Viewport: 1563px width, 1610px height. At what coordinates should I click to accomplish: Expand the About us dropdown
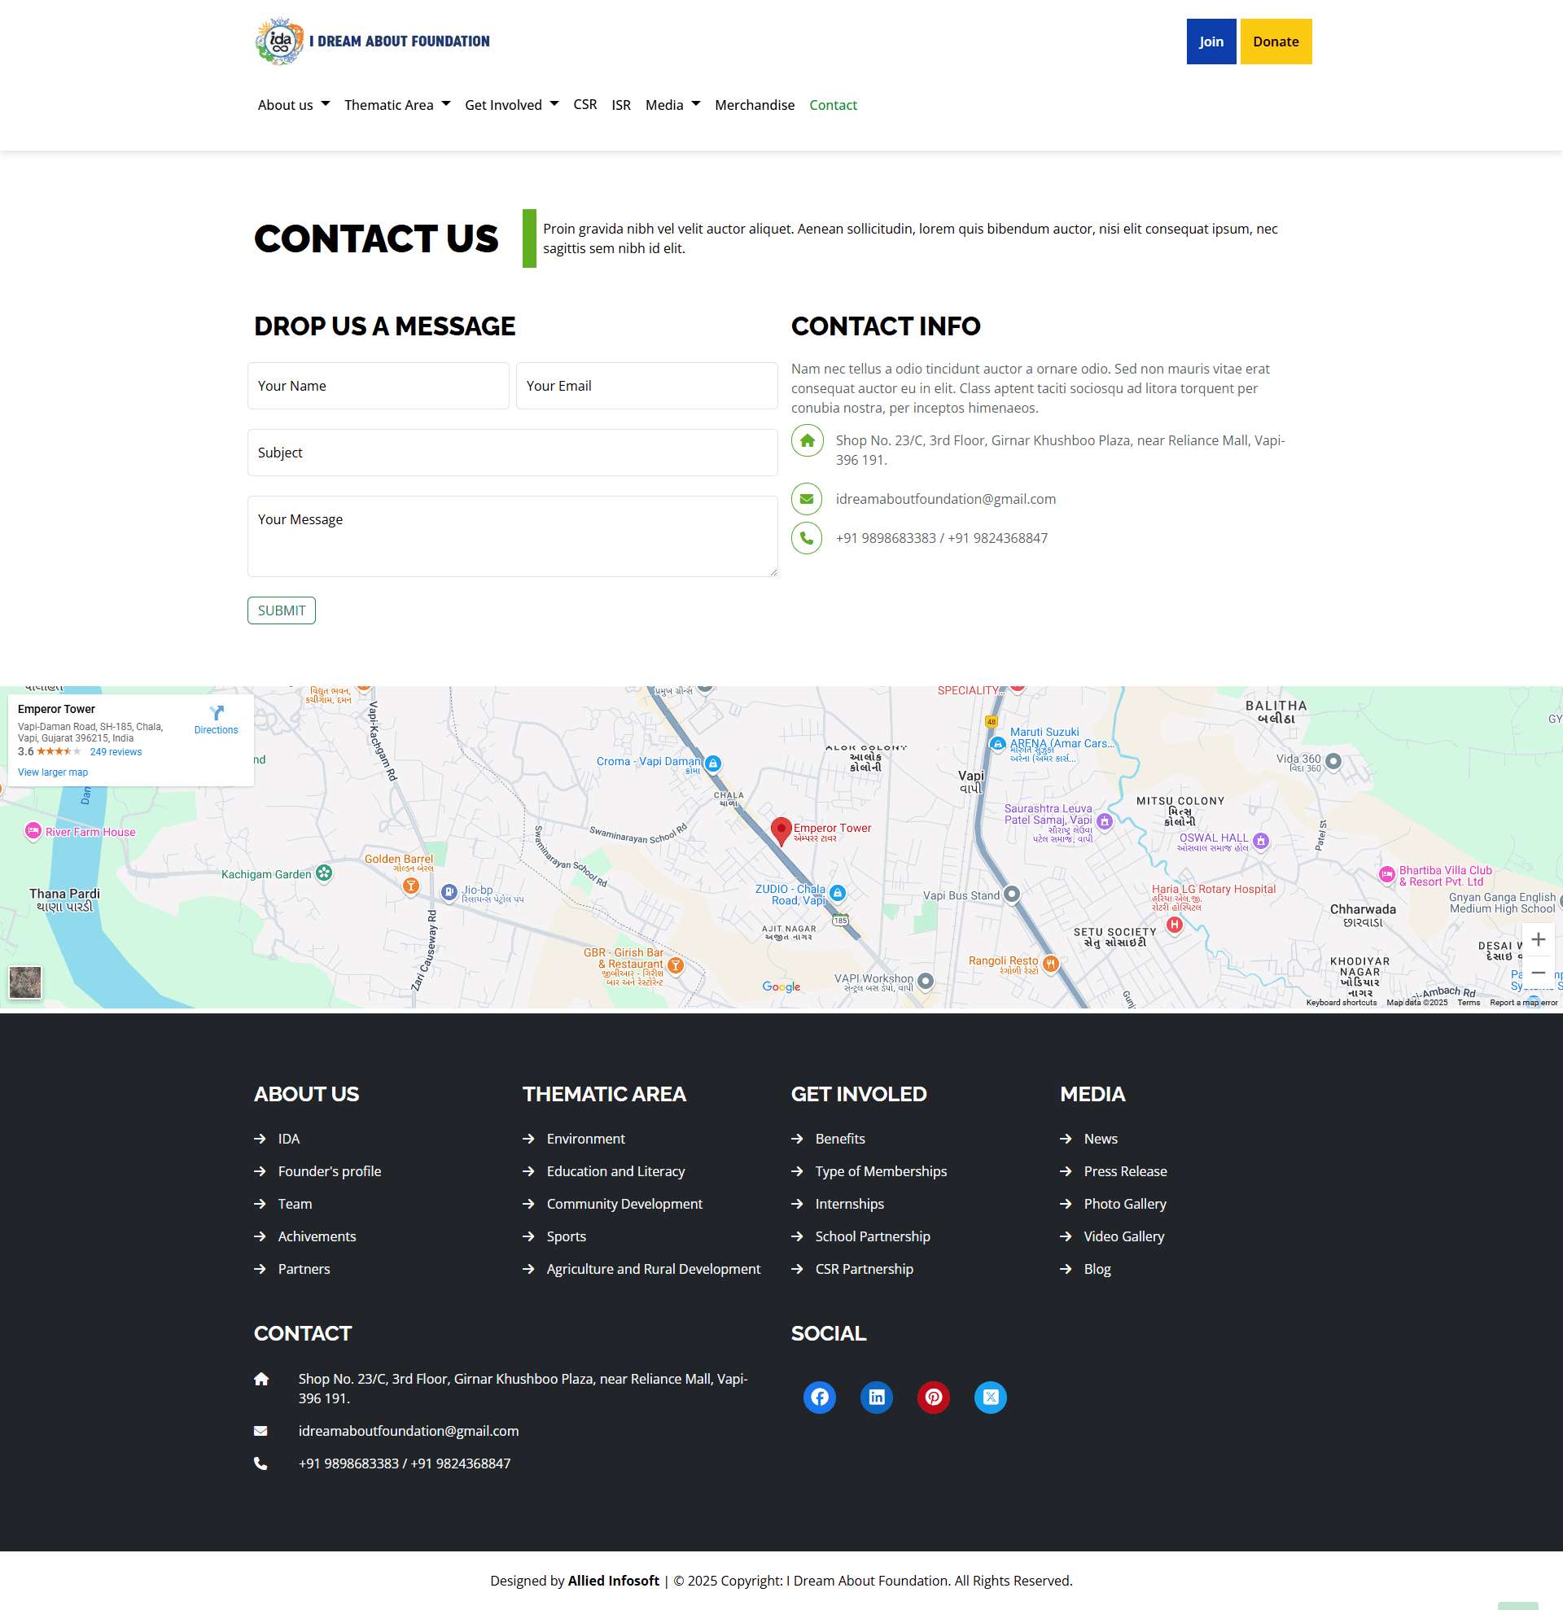(293, 105)
